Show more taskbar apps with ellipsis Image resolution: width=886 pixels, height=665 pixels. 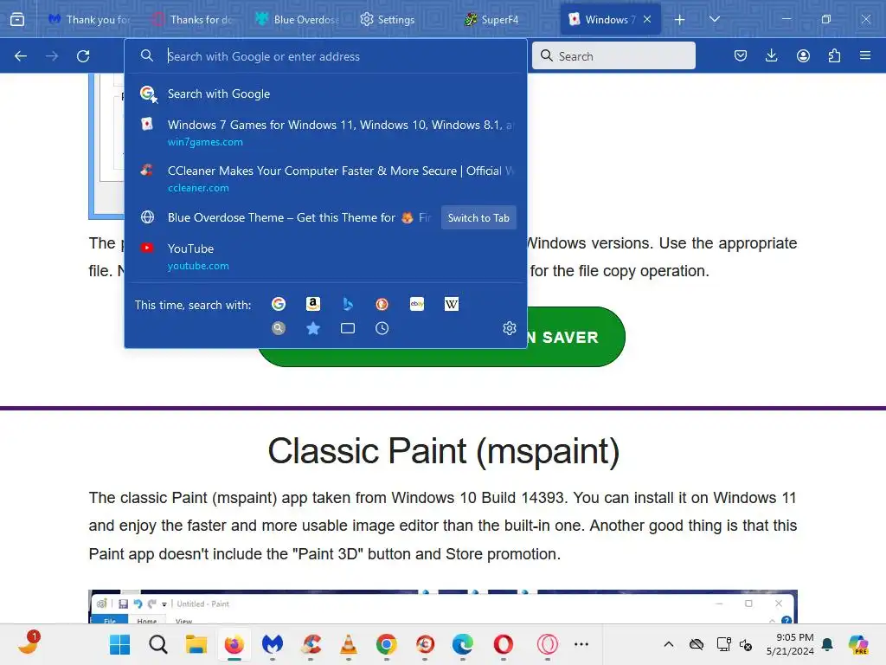tap(581, 644)
